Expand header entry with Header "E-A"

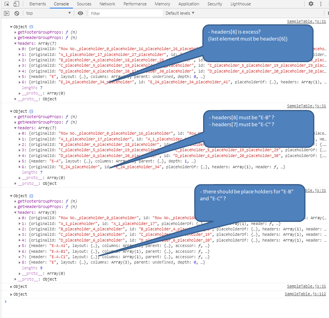tap(20, 161)
